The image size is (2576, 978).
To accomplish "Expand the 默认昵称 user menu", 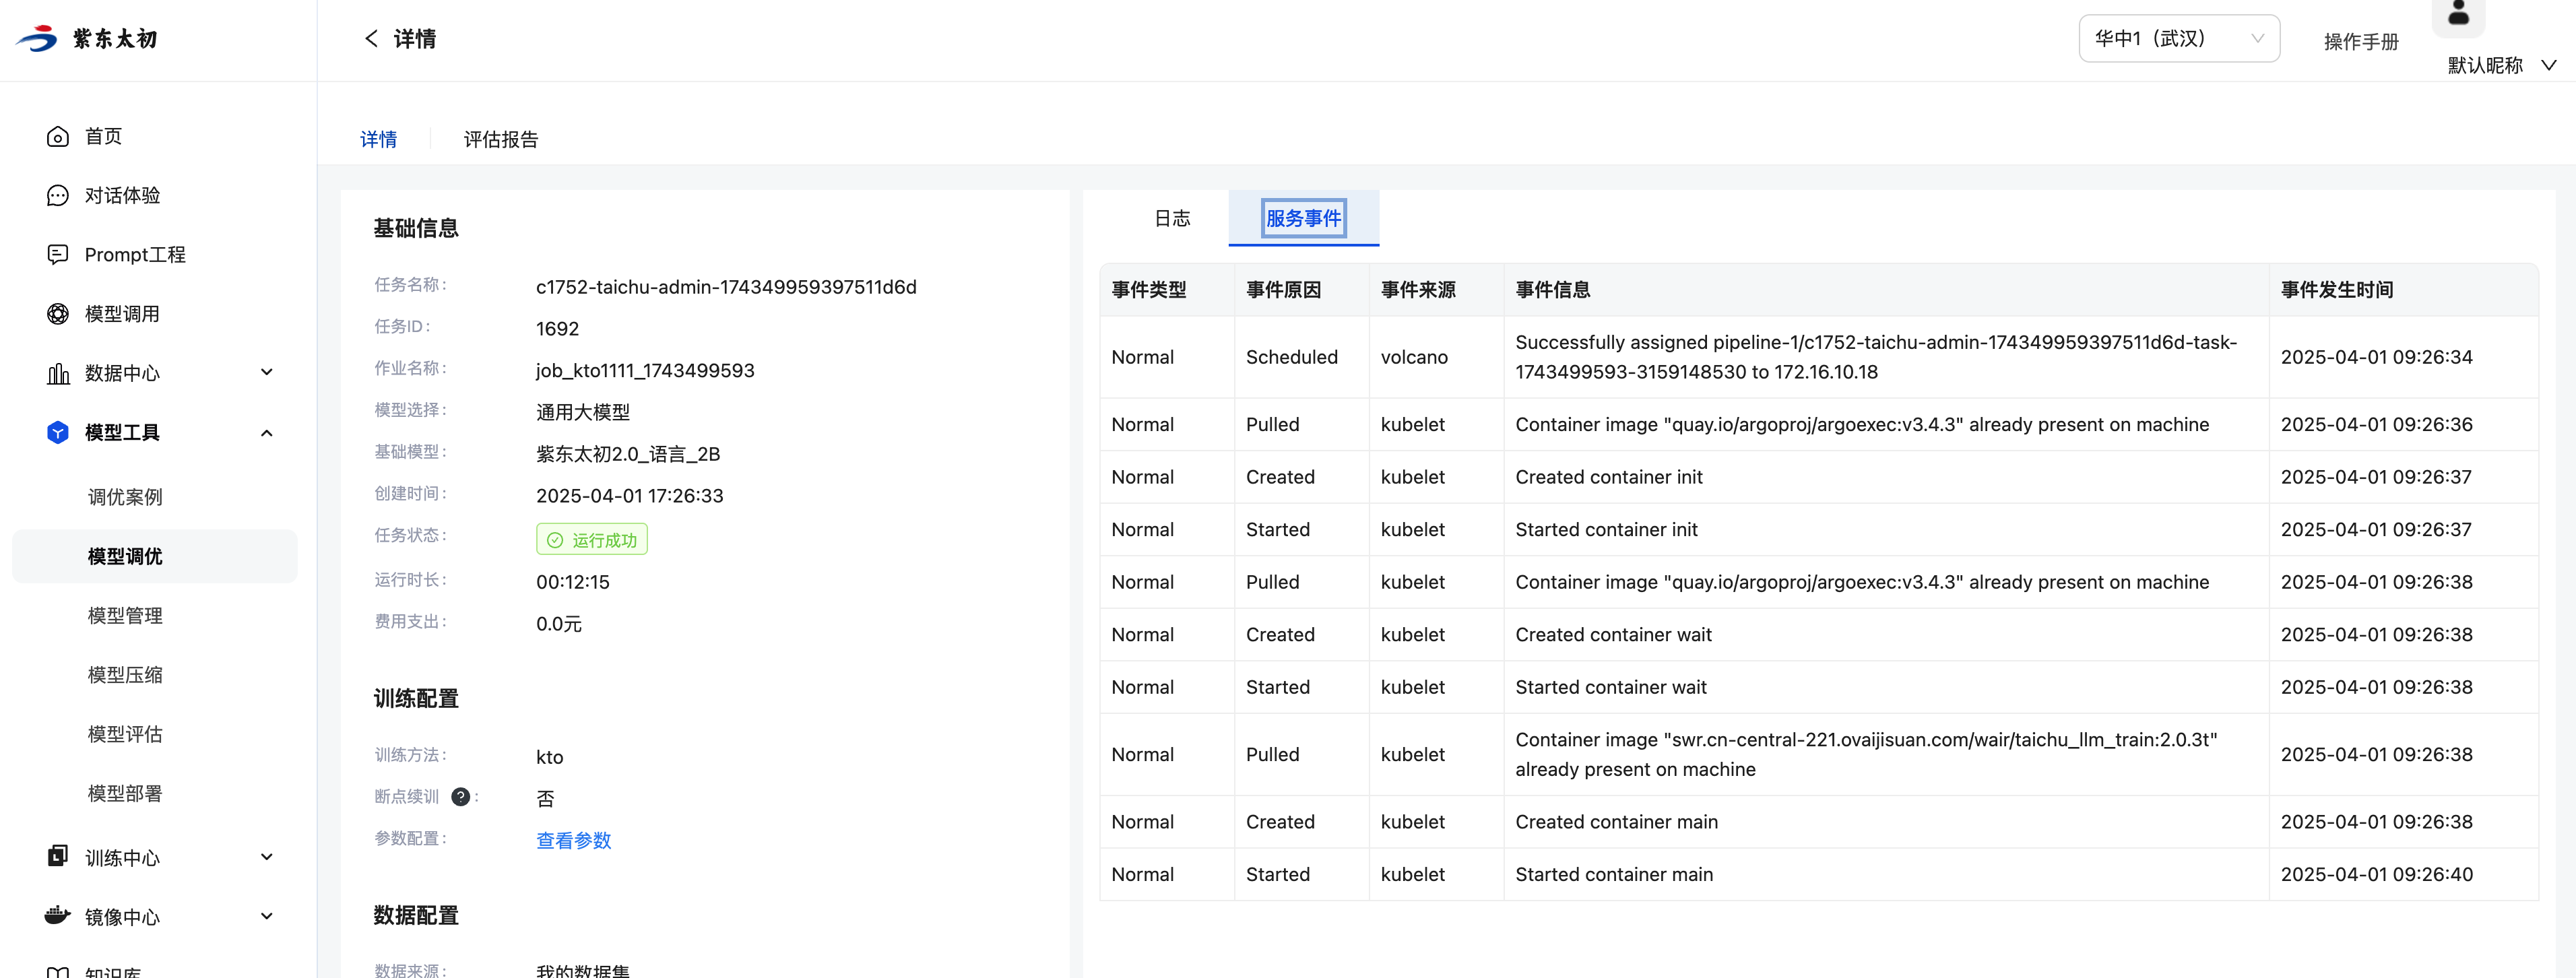I will pyautogui.click(x=2549, y=65).
